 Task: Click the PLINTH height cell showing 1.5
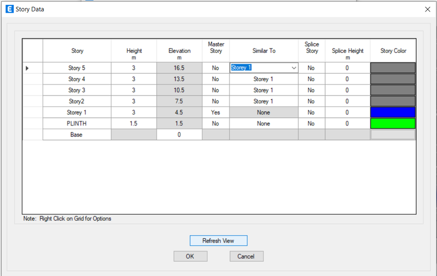click(x=134, y=123)
